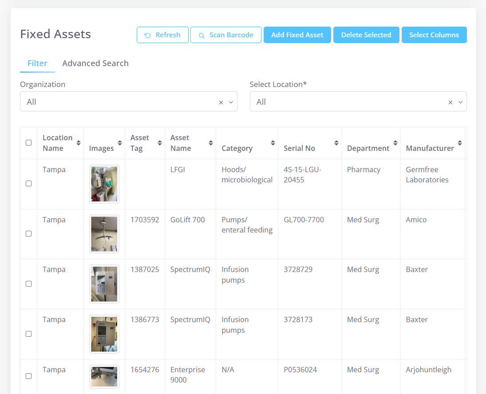The height and width of the screenshot is (394, 486).
Task: Sort by Department column sort icon
Action: (395, 143)
